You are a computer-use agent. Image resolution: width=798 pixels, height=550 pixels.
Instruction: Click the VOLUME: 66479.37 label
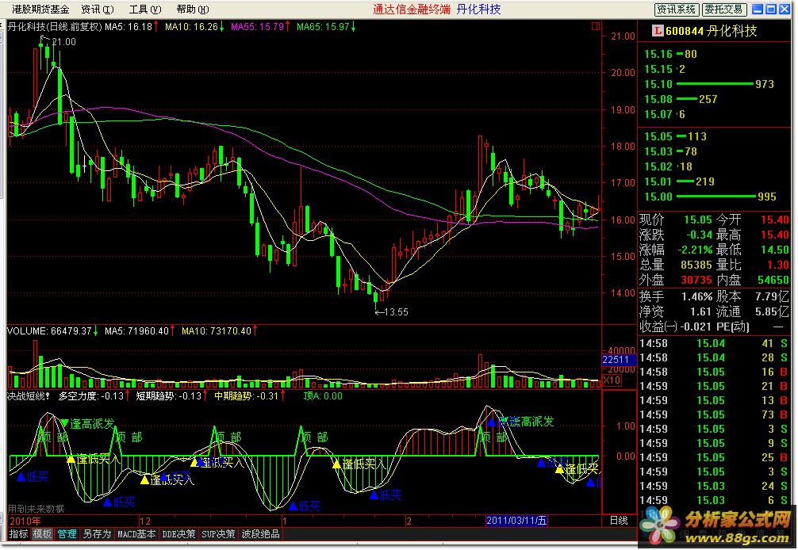pyautogui.click(x=49, y=331)
